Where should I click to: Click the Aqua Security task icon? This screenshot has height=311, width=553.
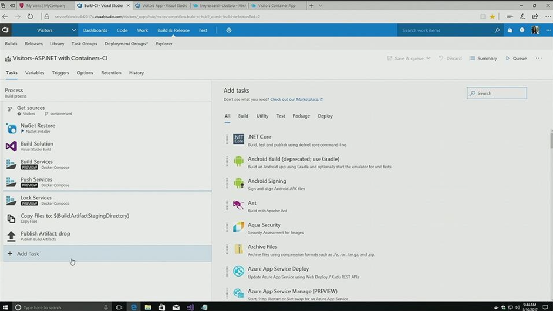pyautogui.click(x=239, y=227)
